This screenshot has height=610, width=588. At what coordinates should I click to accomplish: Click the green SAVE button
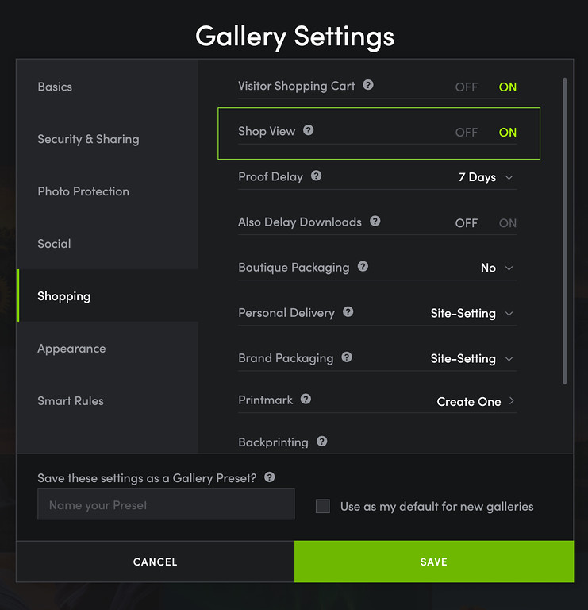pyautogui.click(x=434, y=562)
